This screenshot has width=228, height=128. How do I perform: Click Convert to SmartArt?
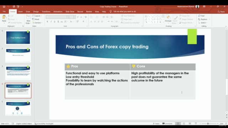click(131, 23)
